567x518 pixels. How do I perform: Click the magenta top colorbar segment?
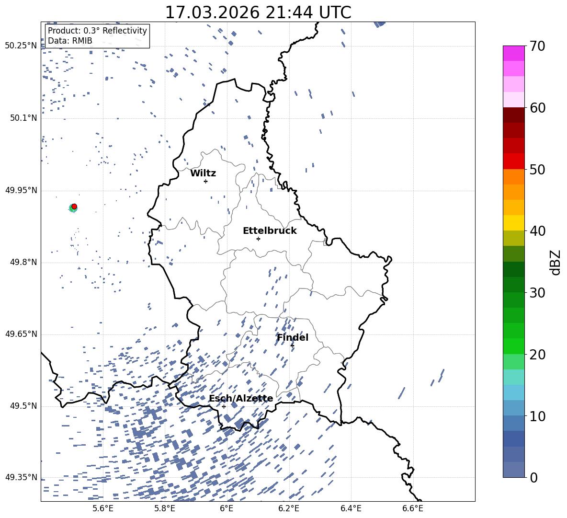pyautogui.click(x=513, y=53)
